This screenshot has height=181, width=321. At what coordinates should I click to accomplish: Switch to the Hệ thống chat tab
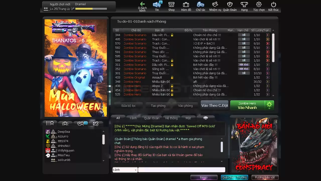[172, 118]
